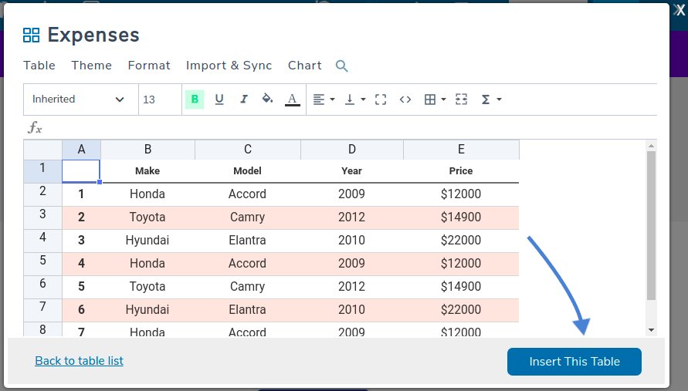The width and height of the screenshot is (688, 391).
Task: Toggle italic formatting
Action: [244, 99]
